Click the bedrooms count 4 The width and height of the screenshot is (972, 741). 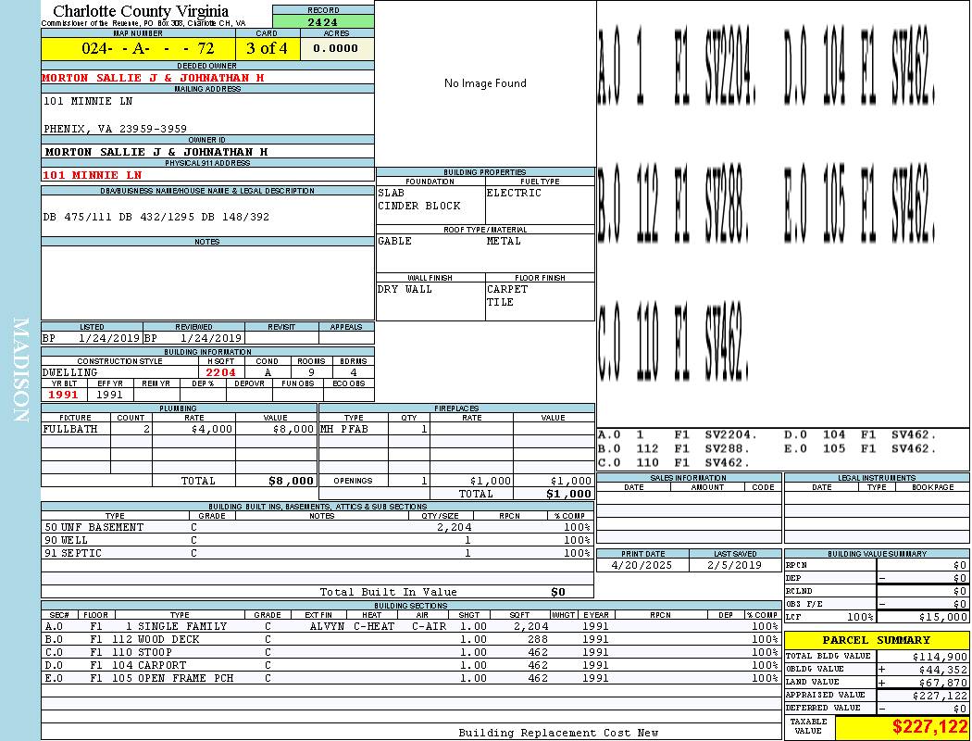(354, 372)
